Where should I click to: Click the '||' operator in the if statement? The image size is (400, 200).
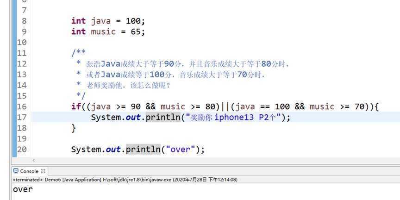point(225,106)
